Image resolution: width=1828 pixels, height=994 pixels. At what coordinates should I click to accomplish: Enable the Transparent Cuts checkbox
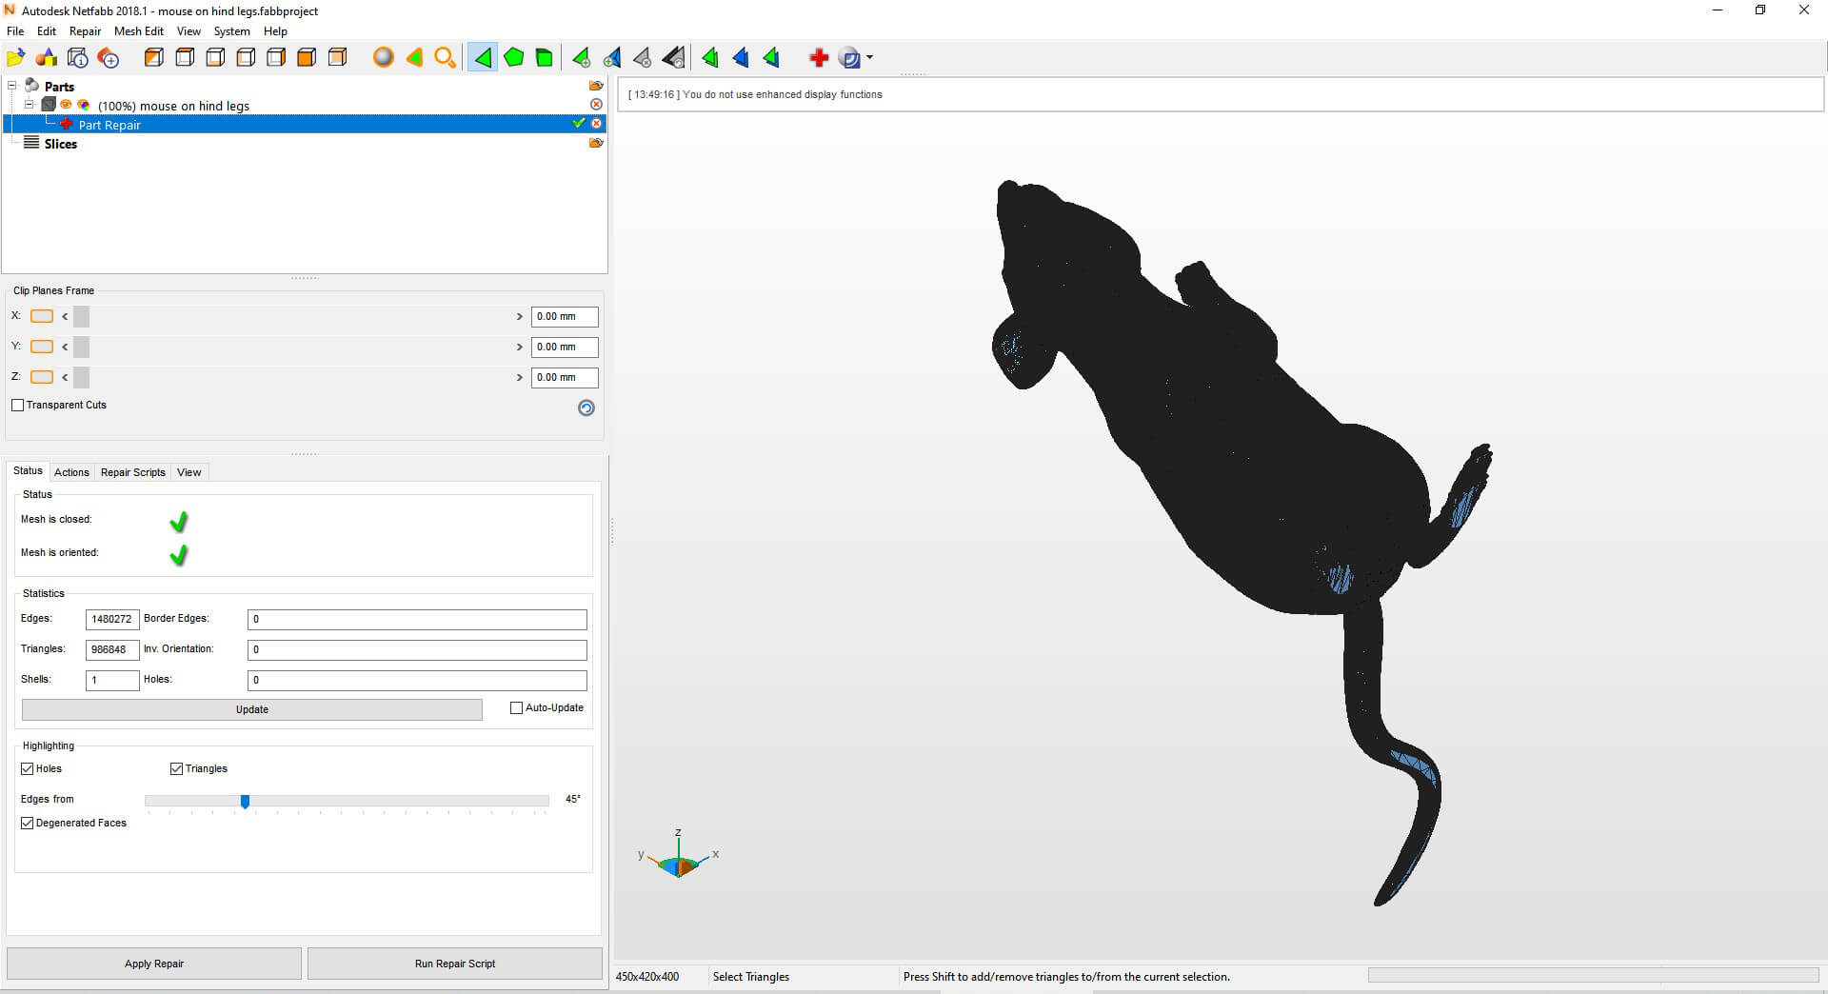coord(18,406)
